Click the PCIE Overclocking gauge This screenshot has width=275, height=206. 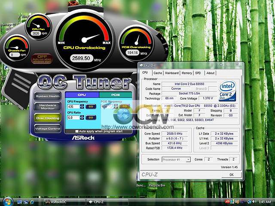(x=136, y=43)
